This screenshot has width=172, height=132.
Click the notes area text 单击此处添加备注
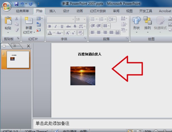(53, 123)
